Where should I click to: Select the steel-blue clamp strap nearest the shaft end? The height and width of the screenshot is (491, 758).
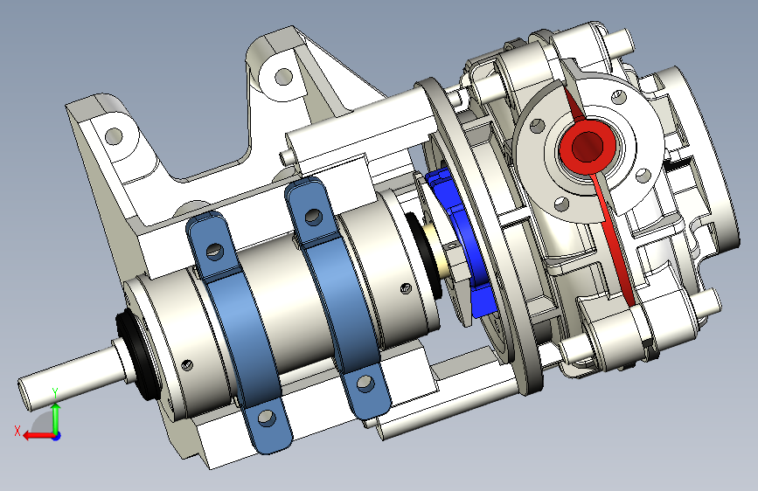240,334
